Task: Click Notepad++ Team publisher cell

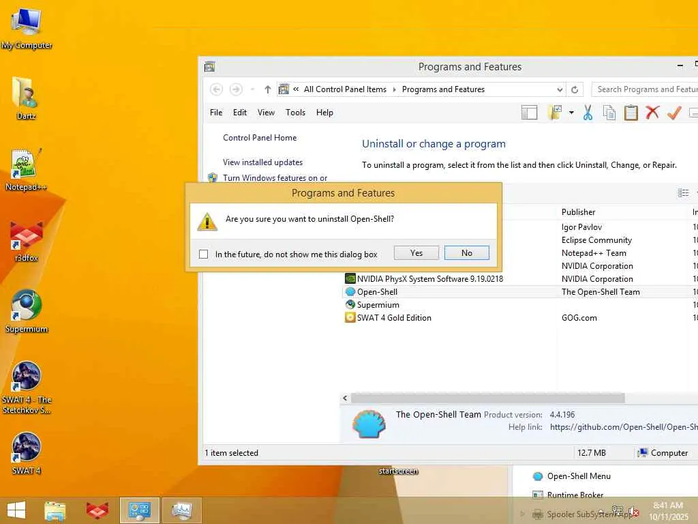Action: click(x=594, y=253)
